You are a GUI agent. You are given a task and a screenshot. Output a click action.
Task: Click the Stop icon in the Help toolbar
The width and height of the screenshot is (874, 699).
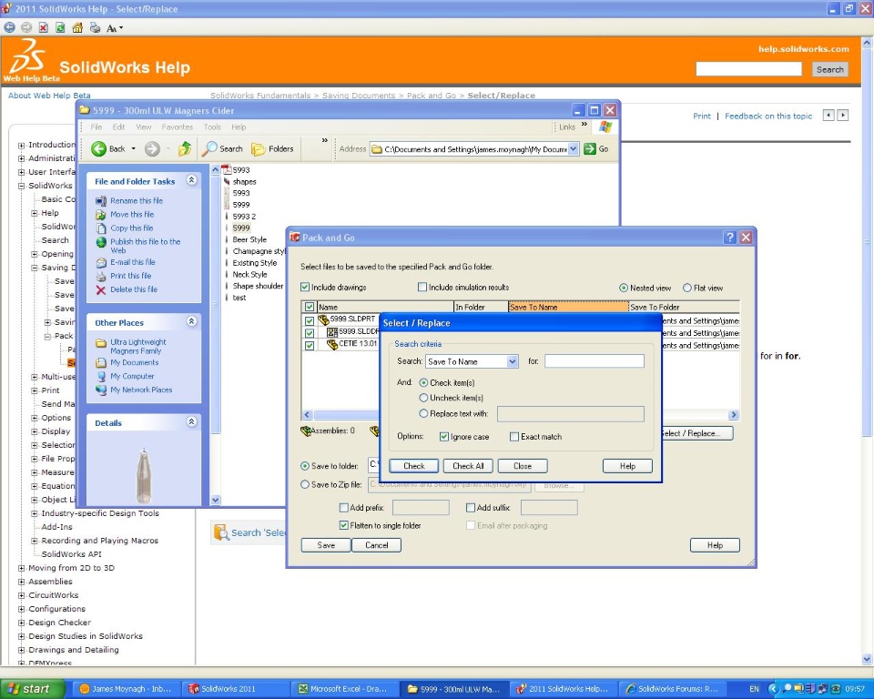pos(44,27)
